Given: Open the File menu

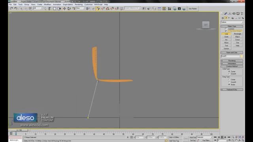Looking at the screenshot, I should [10, 4].
